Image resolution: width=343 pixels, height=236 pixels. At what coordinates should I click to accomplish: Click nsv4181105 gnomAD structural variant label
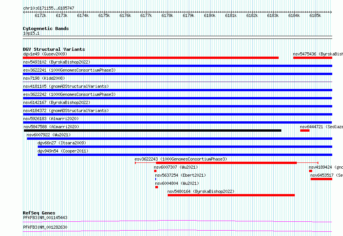[x=66, y=86]
